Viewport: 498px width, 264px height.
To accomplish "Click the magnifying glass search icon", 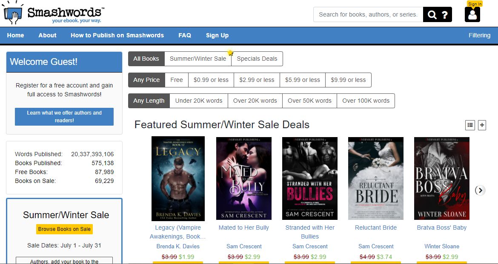I will coord(432,15).
